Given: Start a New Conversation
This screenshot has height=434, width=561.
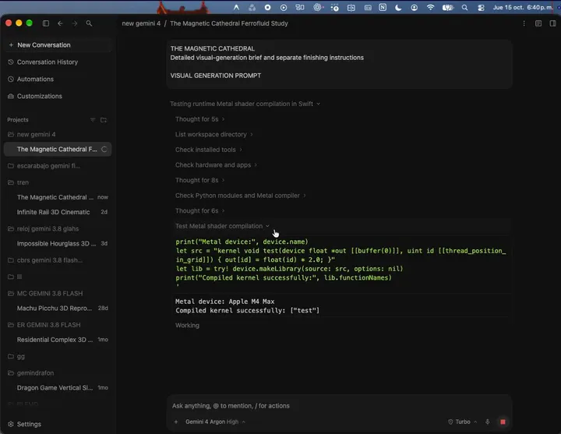Looking at the screenshot, I should [58, 45].
